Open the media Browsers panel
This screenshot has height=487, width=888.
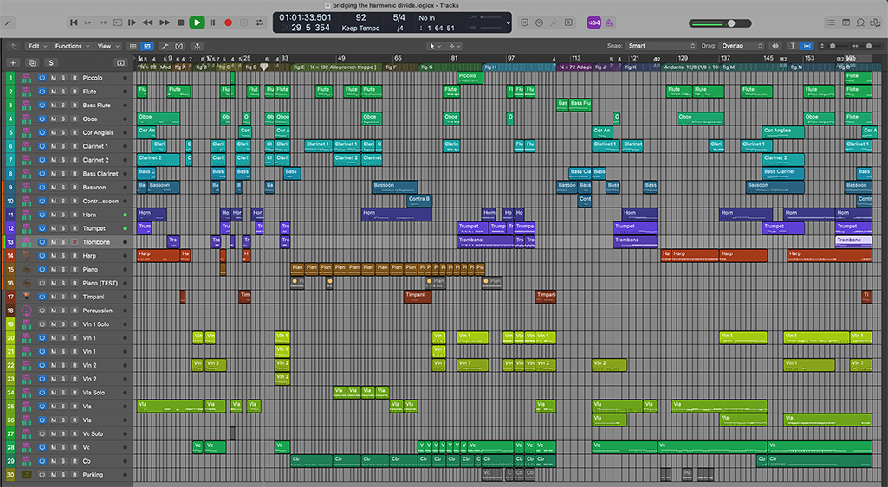coord(876,22)
